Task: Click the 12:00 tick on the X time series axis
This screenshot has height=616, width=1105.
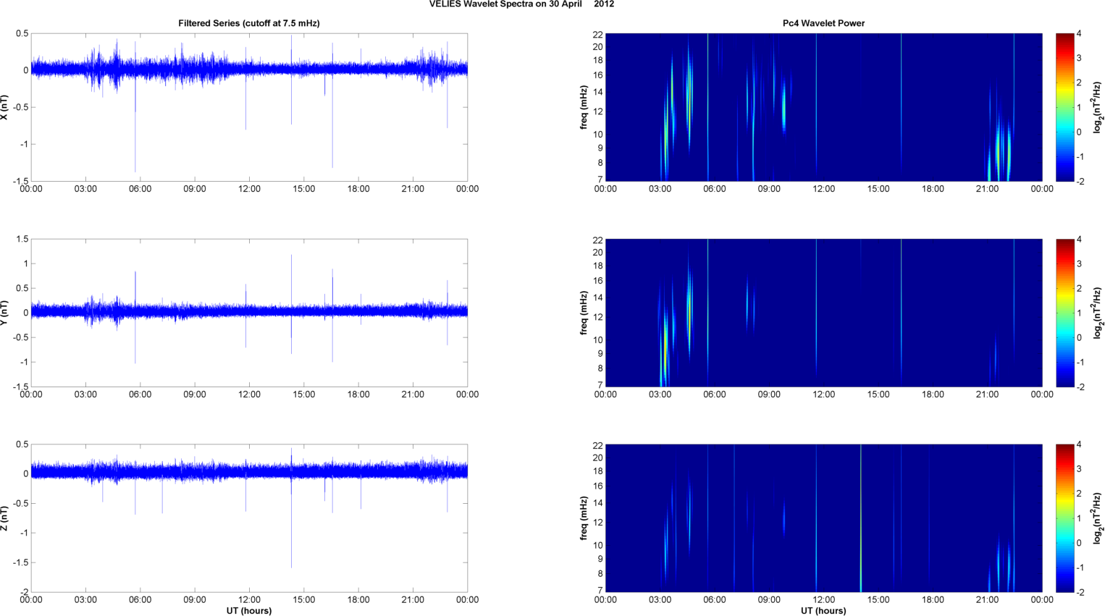Action: coord(249,189)
